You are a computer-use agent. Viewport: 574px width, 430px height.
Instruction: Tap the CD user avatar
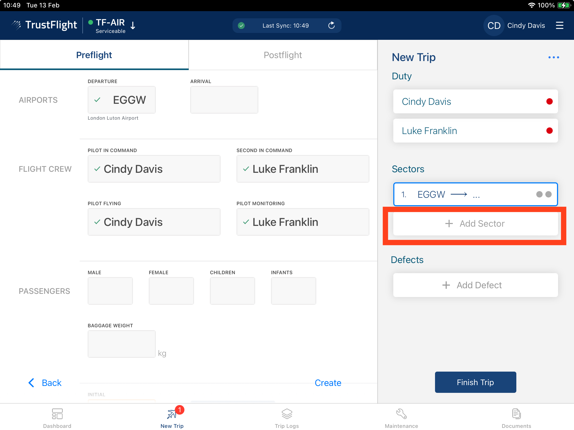[x=494, y=25]
